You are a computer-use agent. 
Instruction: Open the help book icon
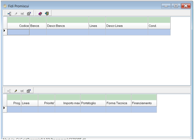(x=40, y=13)
